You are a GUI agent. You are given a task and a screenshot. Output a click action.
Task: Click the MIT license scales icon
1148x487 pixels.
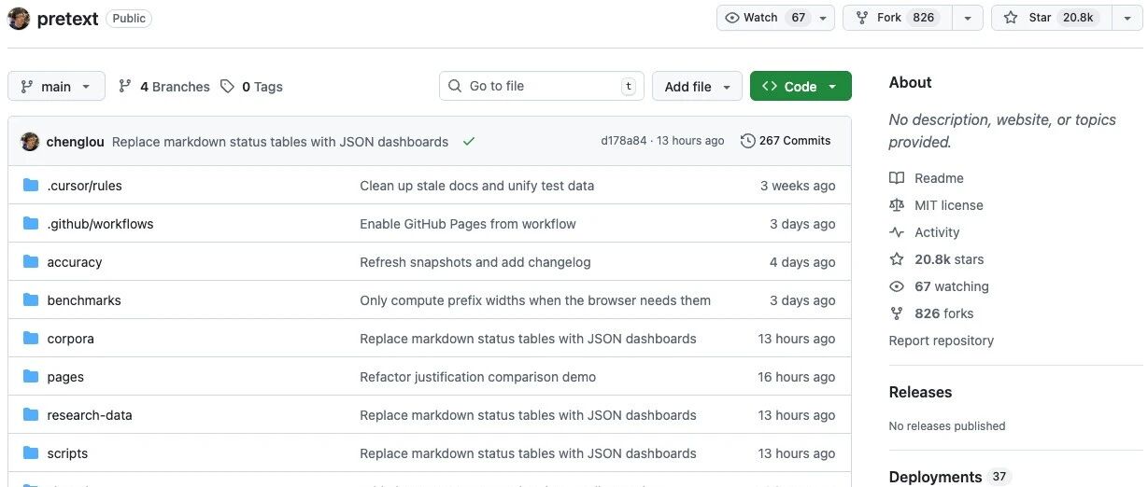coord(897,205)
